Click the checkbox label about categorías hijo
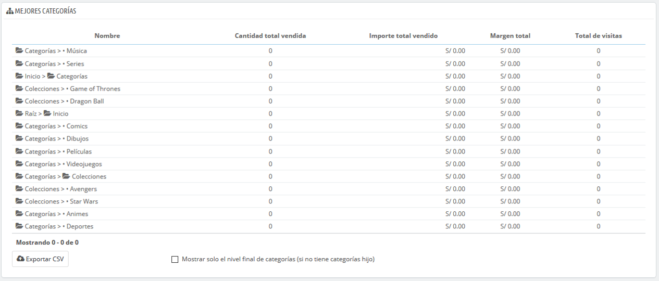 click(278, 259)
